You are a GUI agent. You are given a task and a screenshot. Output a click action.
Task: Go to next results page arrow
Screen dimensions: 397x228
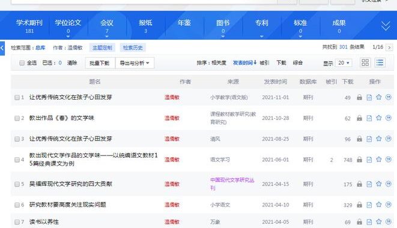(389, 47)
